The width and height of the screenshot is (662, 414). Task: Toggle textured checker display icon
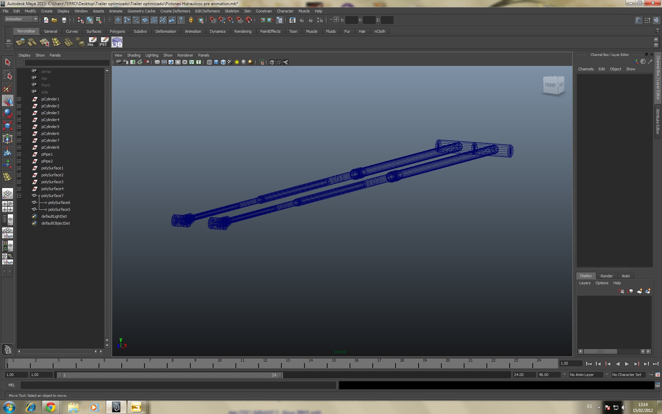(230, 62)
